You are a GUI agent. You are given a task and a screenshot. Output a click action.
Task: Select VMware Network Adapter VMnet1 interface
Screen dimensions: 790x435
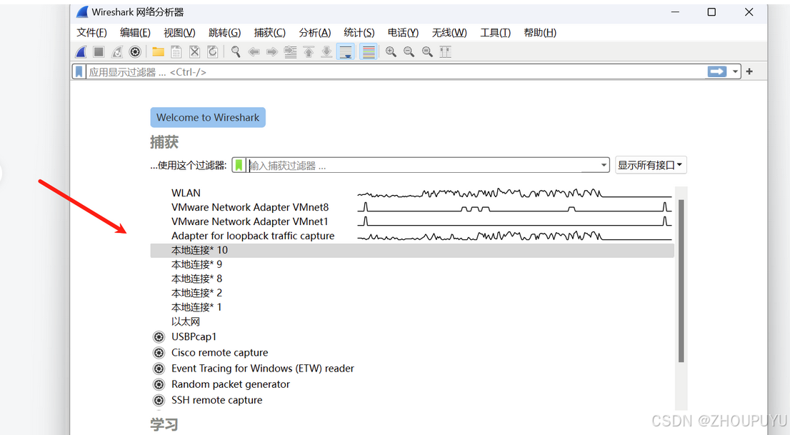tap(412, 221)
